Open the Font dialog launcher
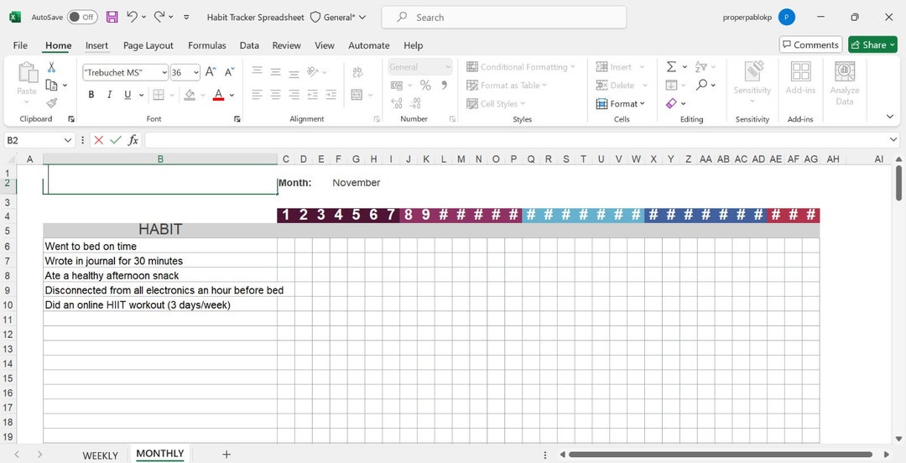The width and height of the screenshot is (906, 463). [237, 119]
